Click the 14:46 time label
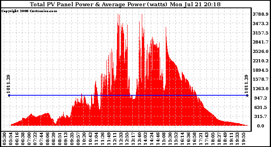Viewport: 271px width, 147px height. (x=157, y=139)
